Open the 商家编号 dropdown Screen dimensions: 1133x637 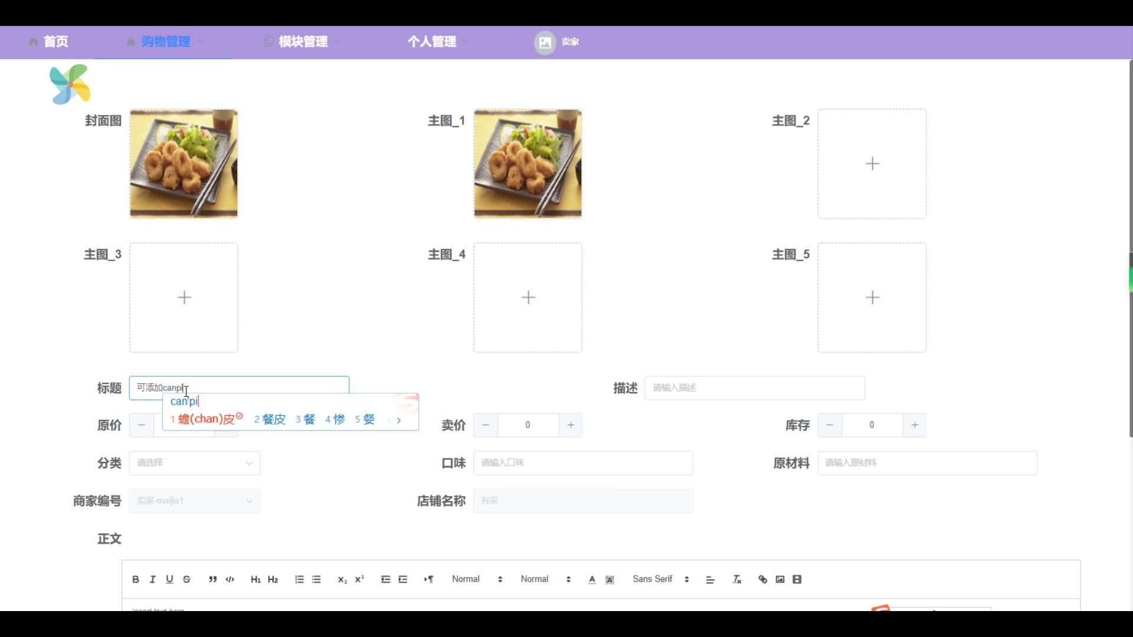195,501
